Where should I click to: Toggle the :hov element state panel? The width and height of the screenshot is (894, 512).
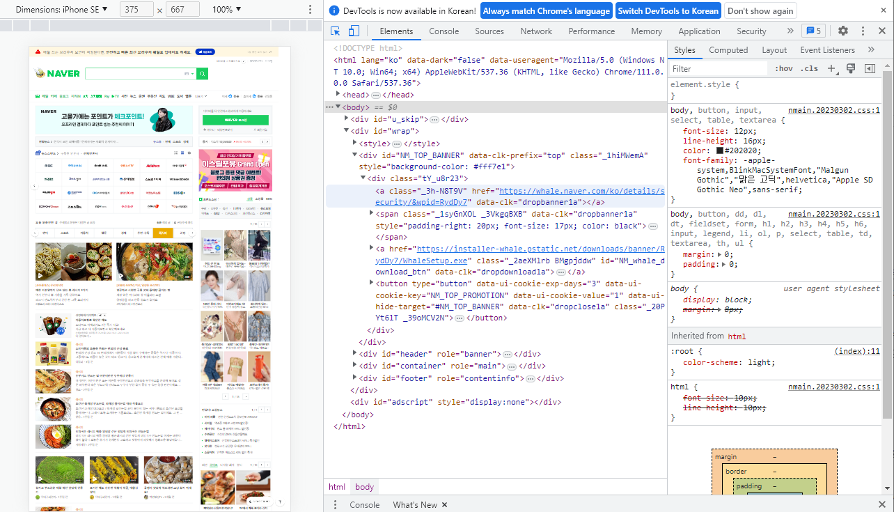784,68
